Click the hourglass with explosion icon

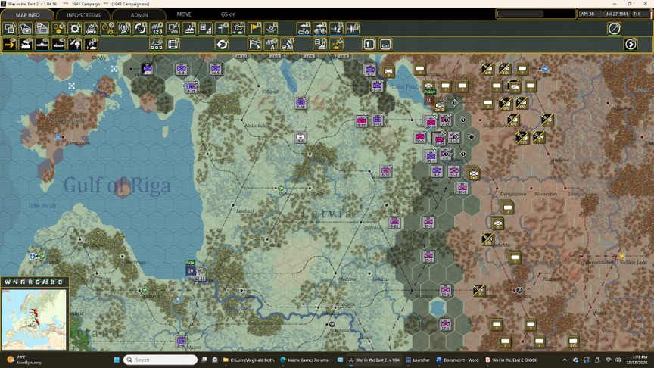tap(107, 29)
